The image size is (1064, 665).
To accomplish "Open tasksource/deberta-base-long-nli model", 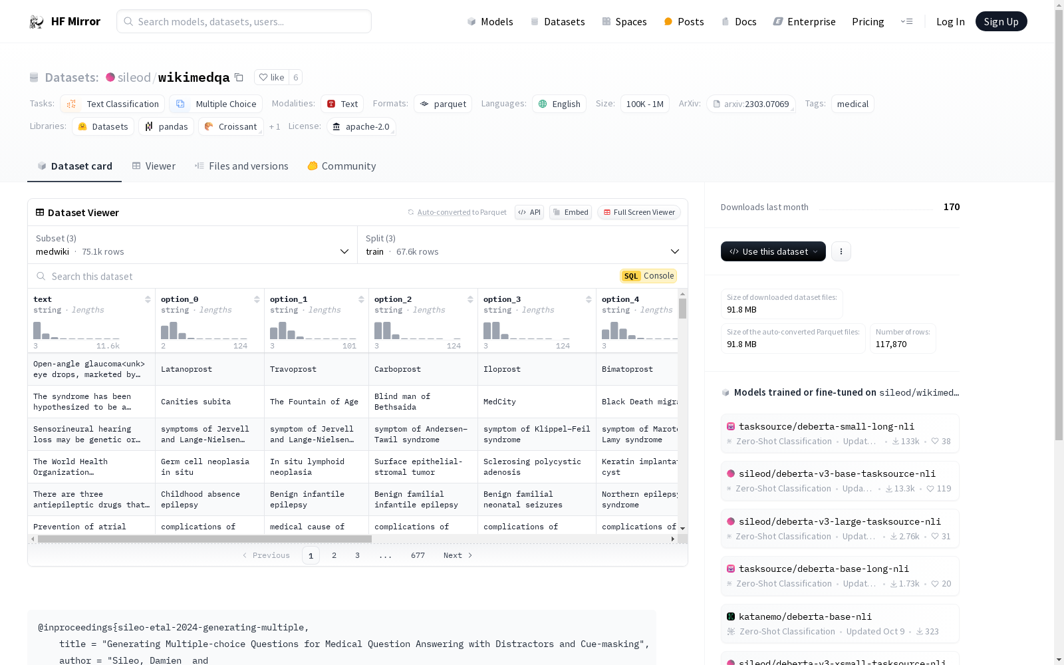I will pyautogui.click(x=840, y=575).
